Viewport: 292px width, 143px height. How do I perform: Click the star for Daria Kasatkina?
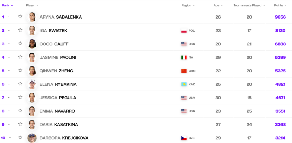[x=20, y=124]
